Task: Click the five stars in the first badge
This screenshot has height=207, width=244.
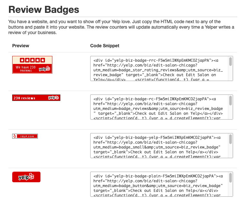Action: coord(32,60)
